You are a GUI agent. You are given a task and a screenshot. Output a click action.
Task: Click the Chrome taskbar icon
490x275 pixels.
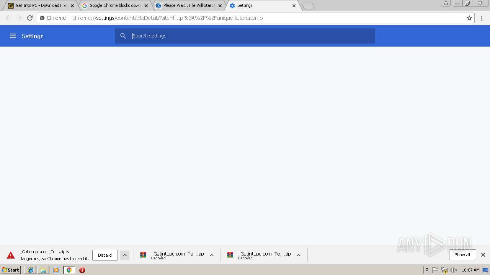(x=69, y=270)
